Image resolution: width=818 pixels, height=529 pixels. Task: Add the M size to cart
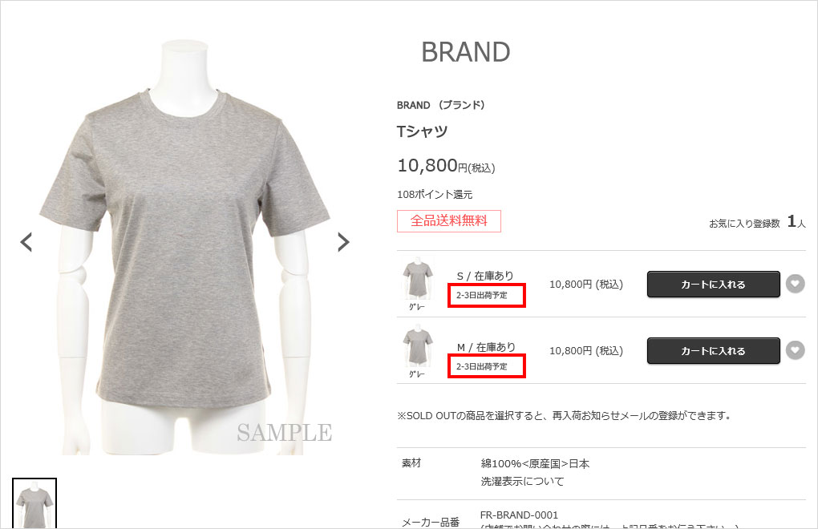[x=713, y=351]
